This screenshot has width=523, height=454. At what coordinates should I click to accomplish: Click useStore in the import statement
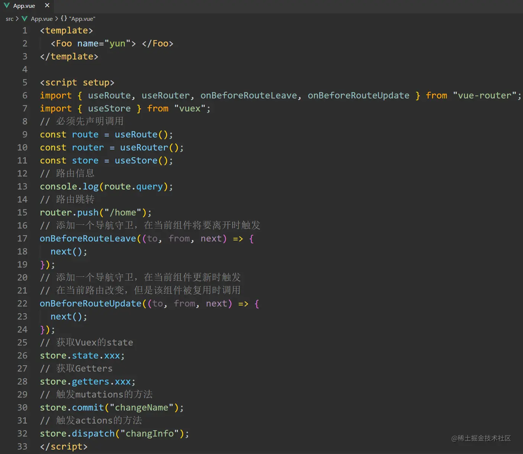click(x=109, y=108)
